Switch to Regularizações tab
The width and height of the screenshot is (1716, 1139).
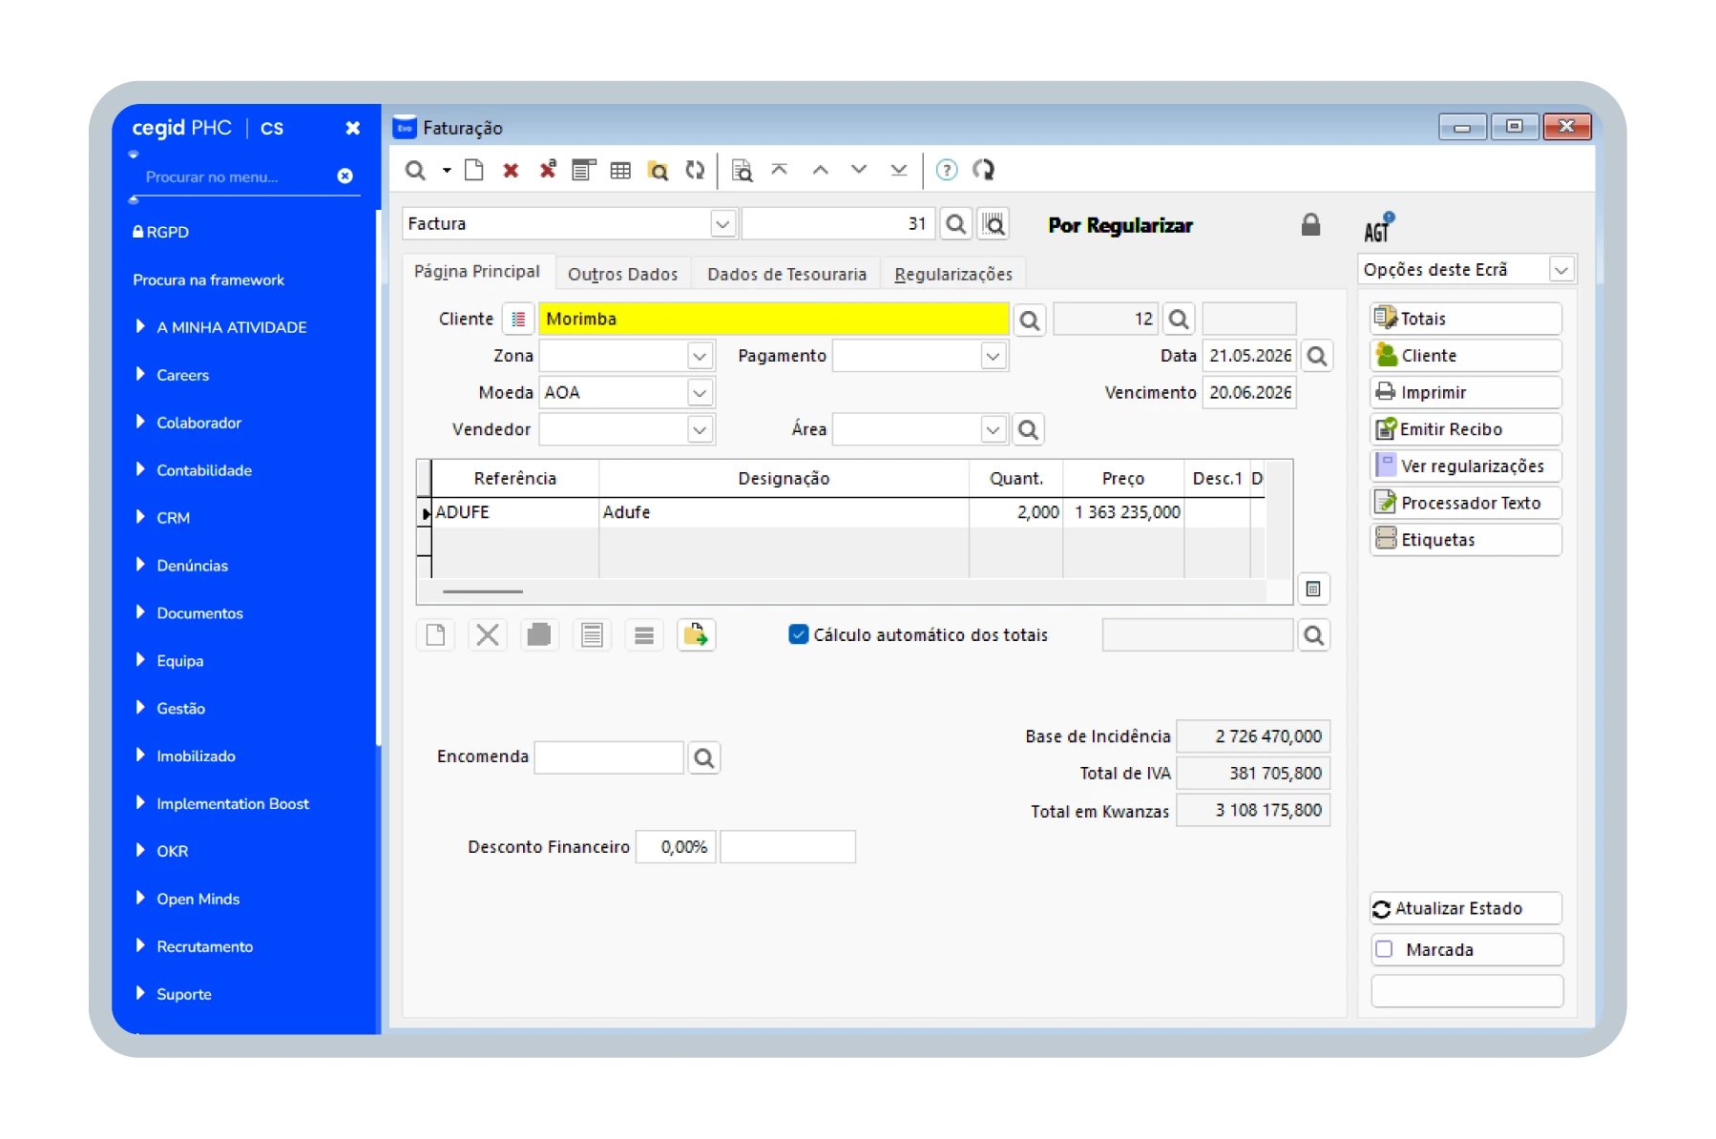953,274
